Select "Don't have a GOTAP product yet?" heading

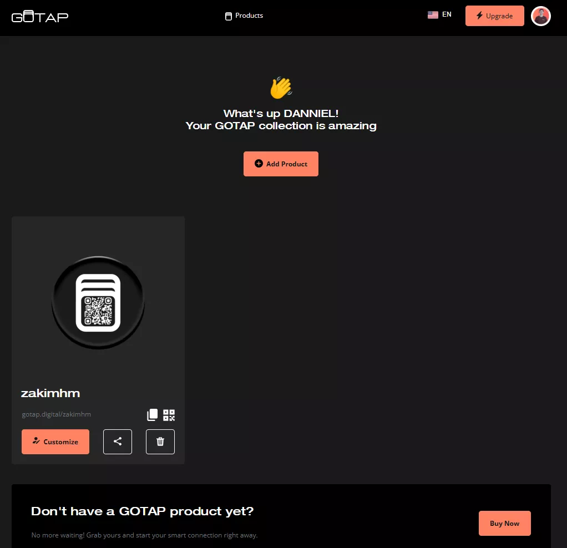point(143,511)
